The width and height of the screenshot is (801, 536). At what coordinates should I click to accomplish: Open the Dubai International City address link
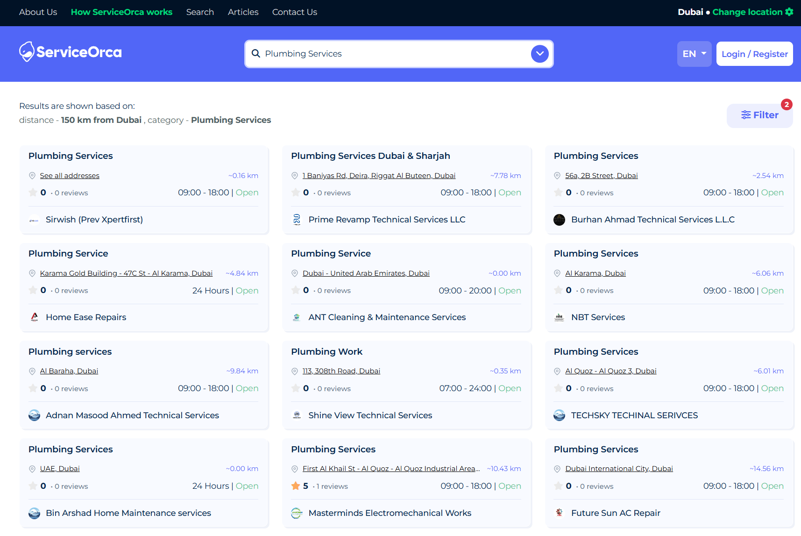click(619, 468)
